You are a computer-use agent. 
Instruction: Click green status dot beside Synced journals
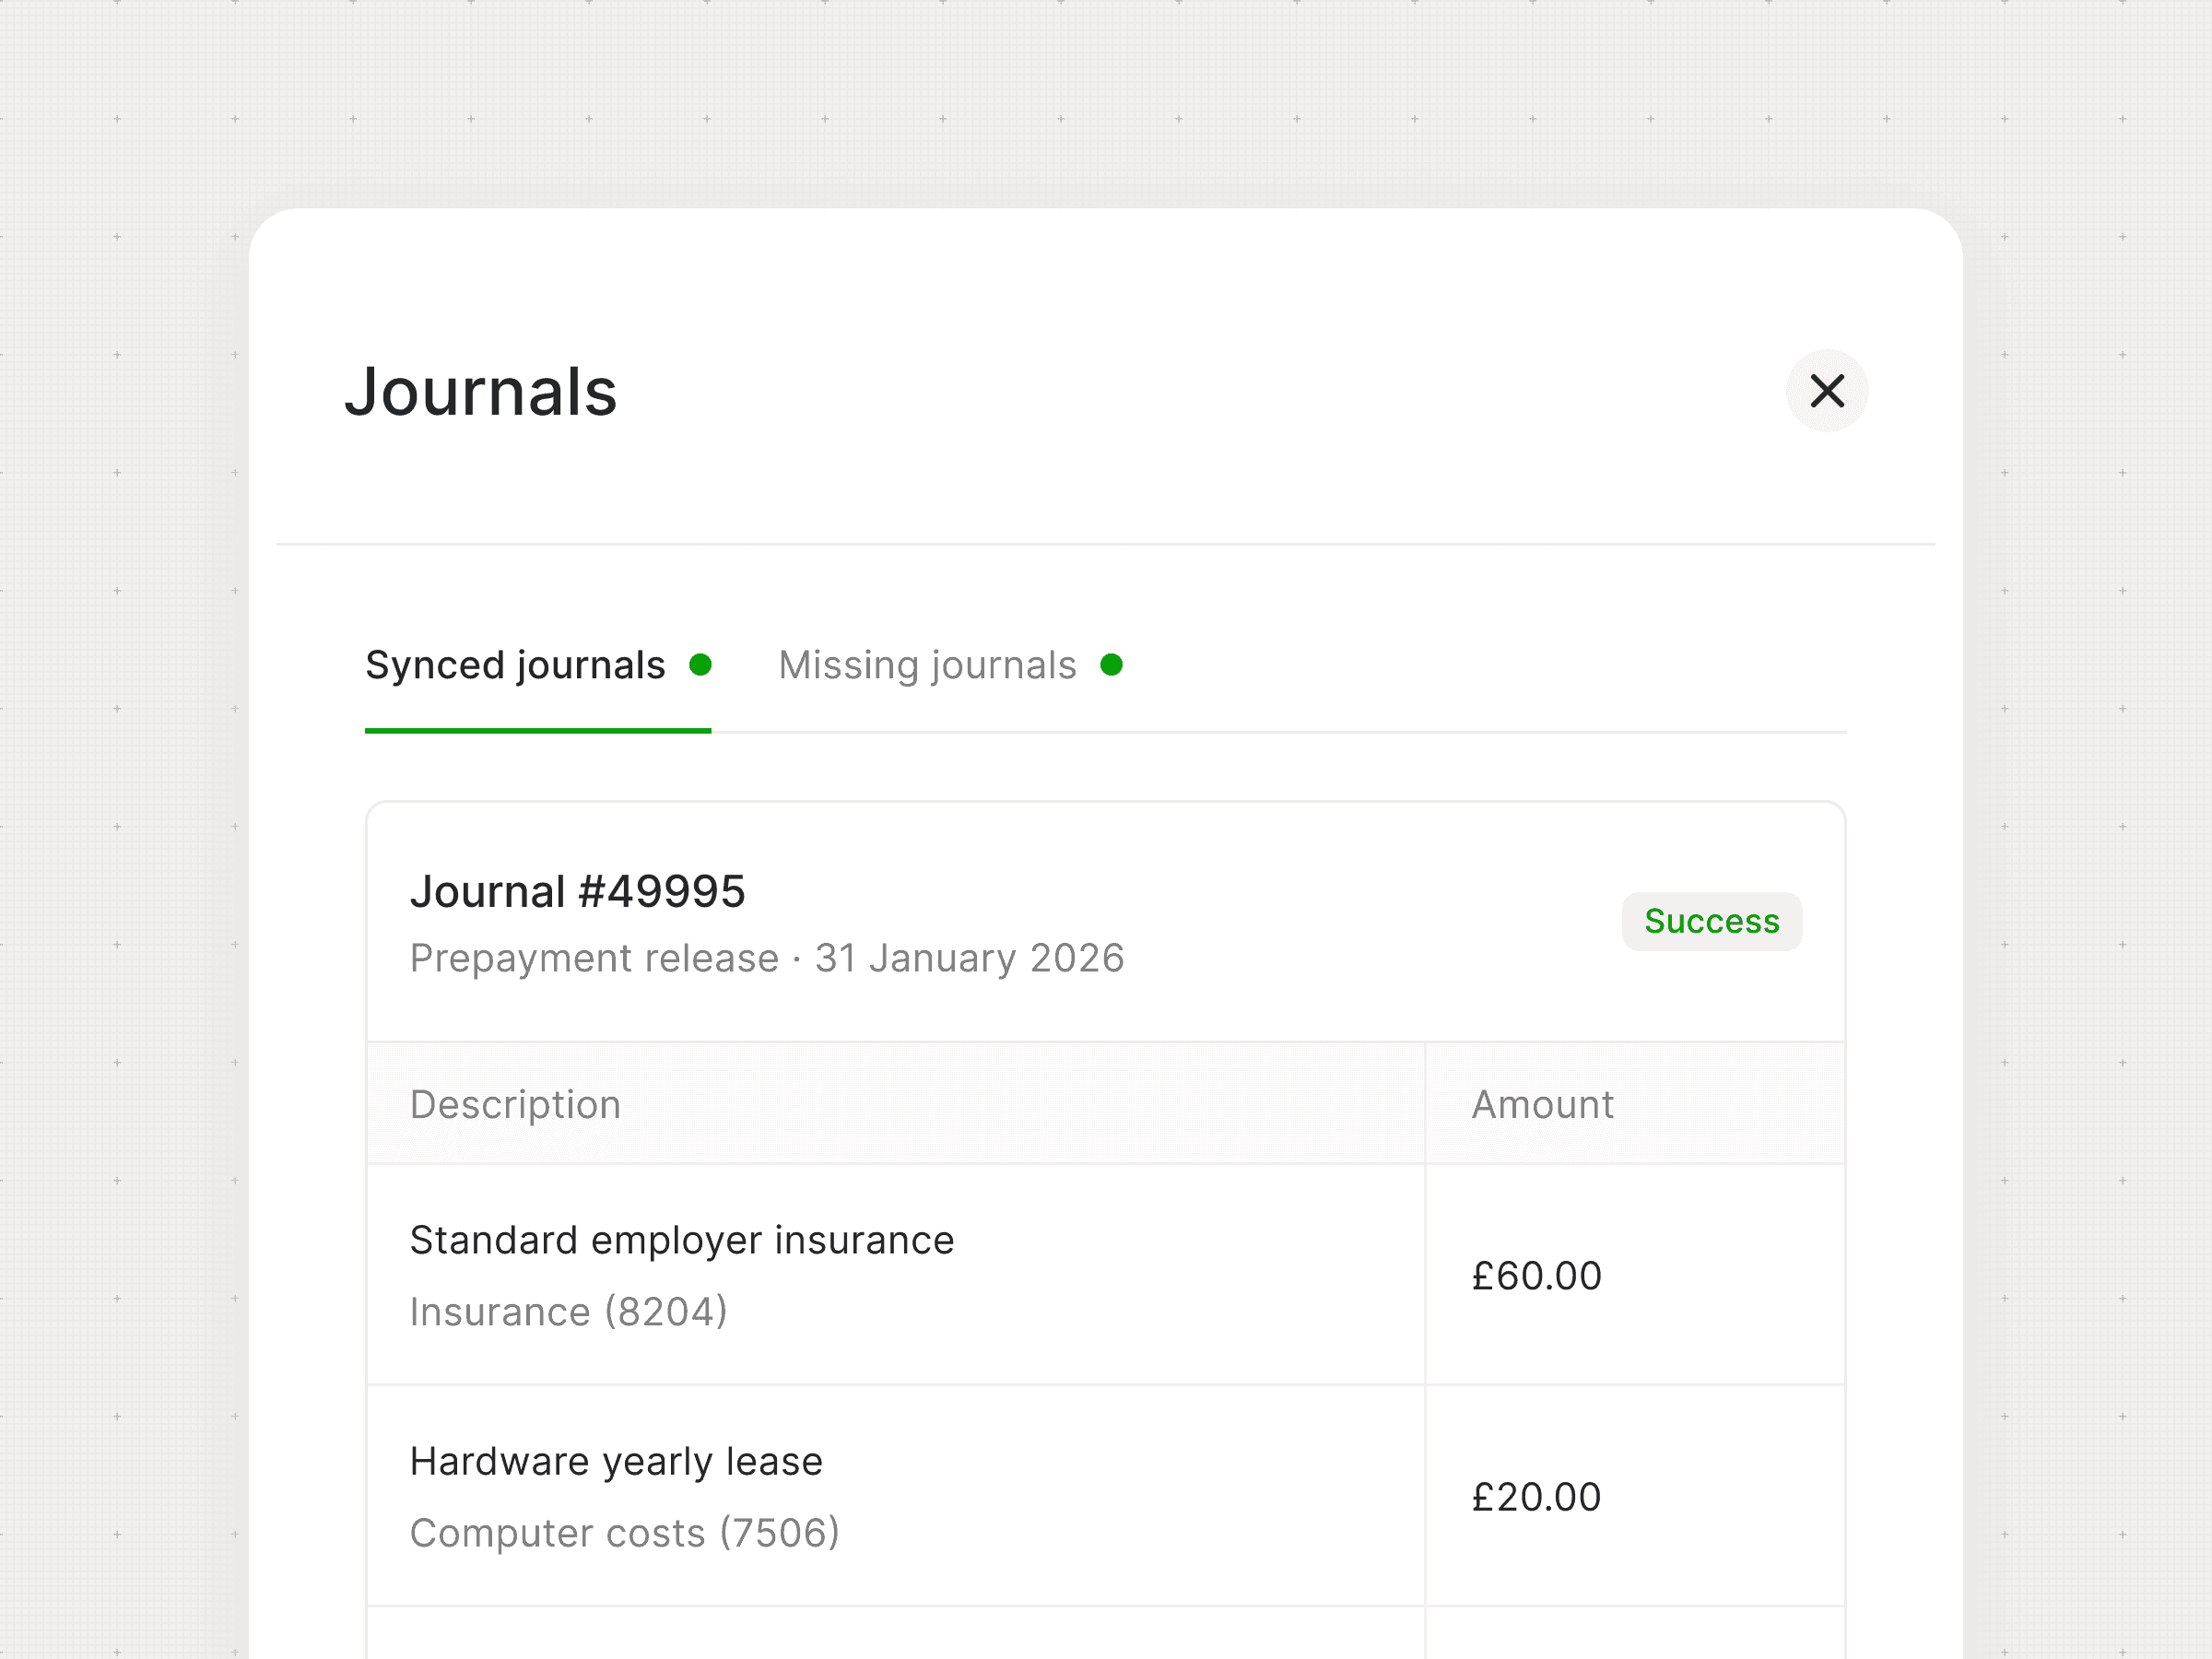coord(700,665)
